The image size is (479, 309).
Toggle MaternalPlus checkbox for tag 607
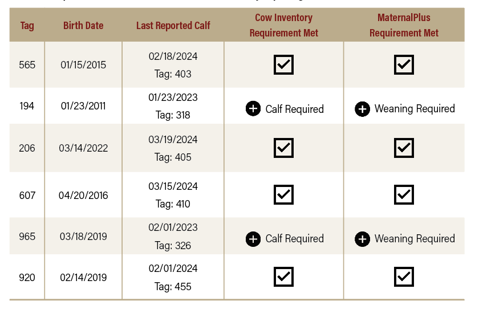coord(404,194)
